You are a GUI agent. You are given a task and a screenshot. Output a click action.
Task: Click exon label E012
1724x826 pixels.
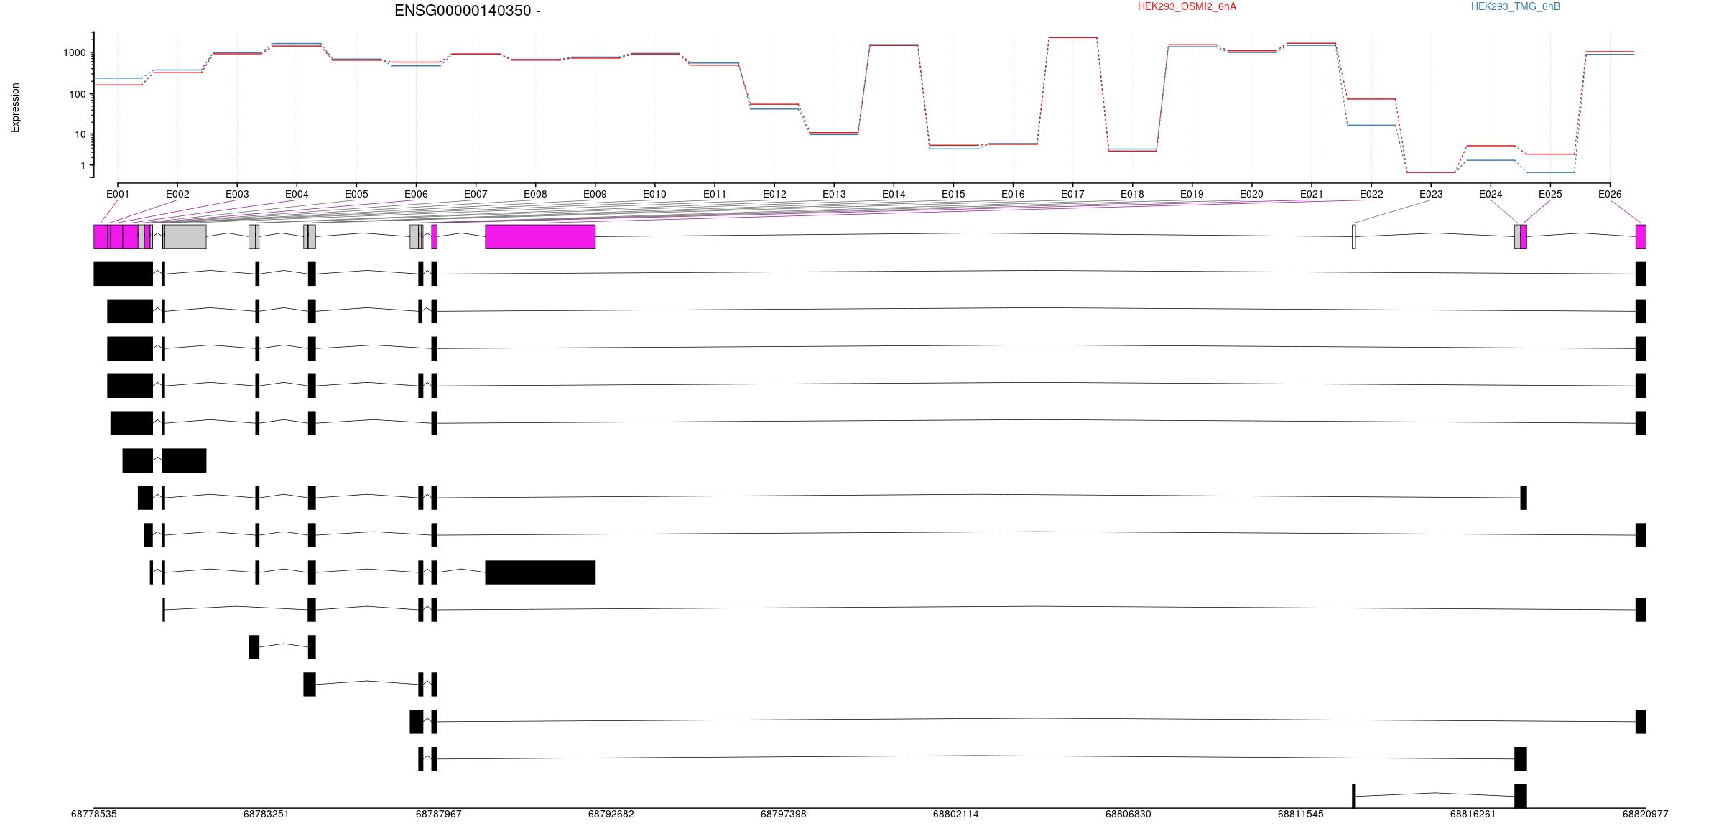(774, 194)
